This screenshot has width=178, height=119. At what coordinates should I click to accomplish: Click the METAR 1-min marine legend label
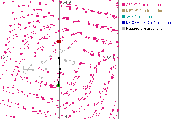142,11
